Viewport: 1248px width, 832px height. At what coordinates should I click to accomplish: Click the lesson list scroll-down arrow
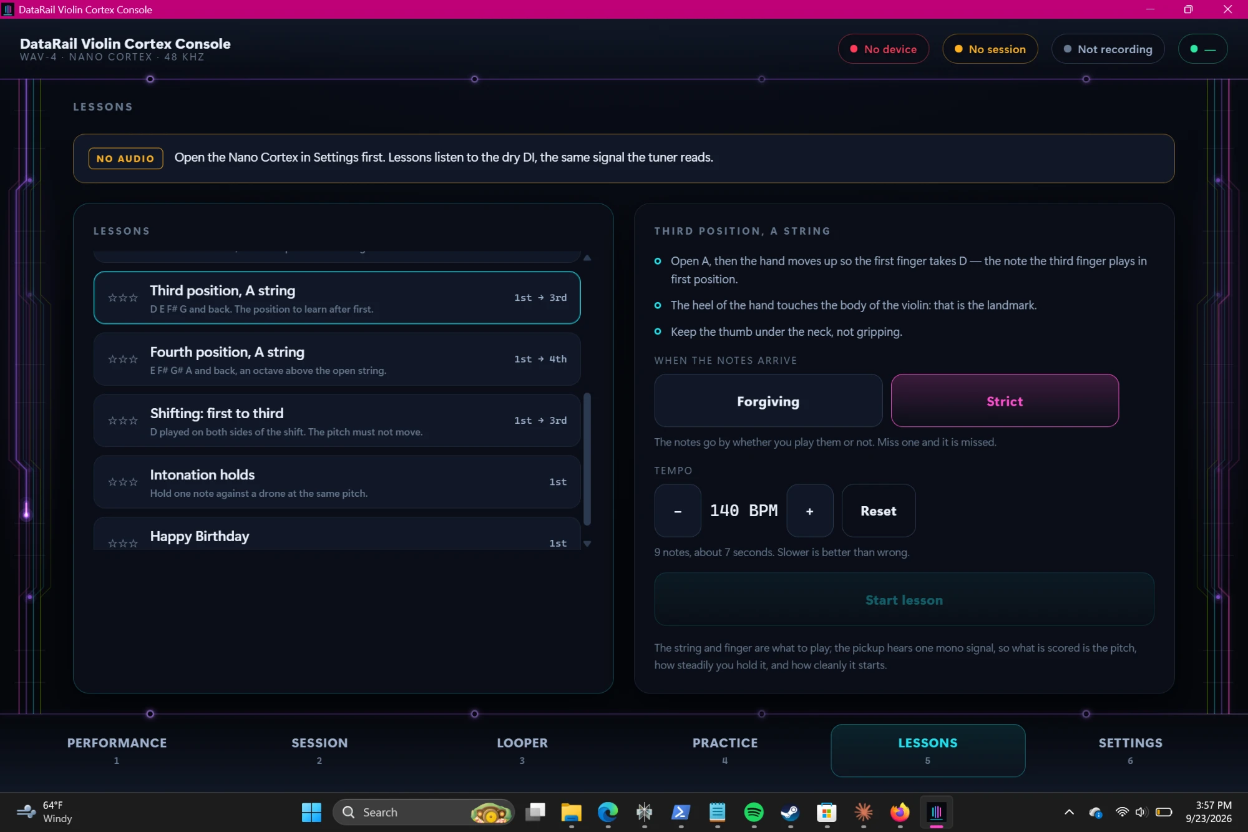[587, 544]
